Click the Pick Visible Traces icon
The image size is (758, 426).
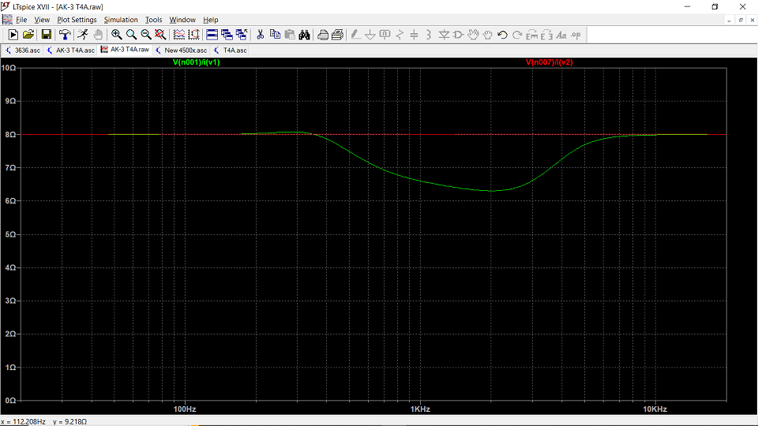pos(179,35)
